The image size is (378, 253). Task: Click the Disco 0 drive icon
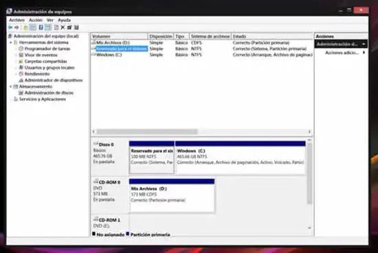96,144
